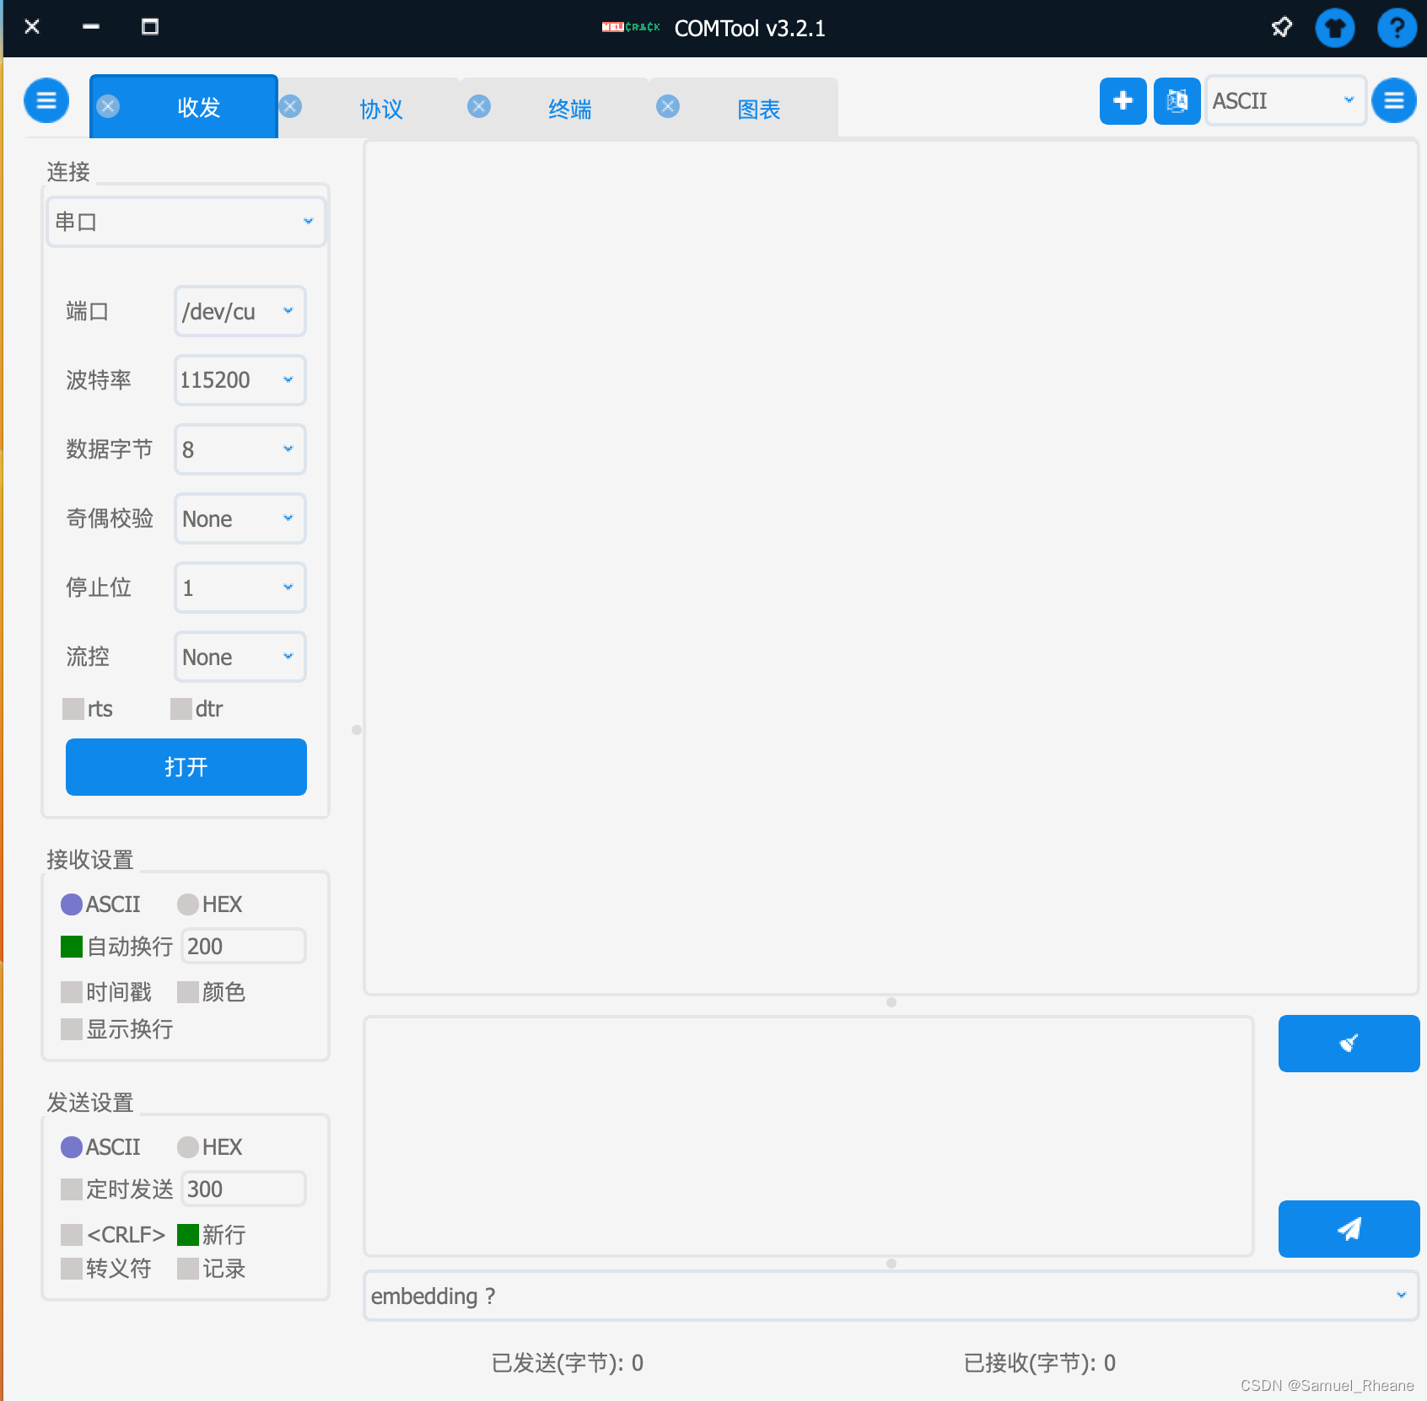
Task: Click the embedding input field
Action: pyautogui.click(x=759, y=1296)
